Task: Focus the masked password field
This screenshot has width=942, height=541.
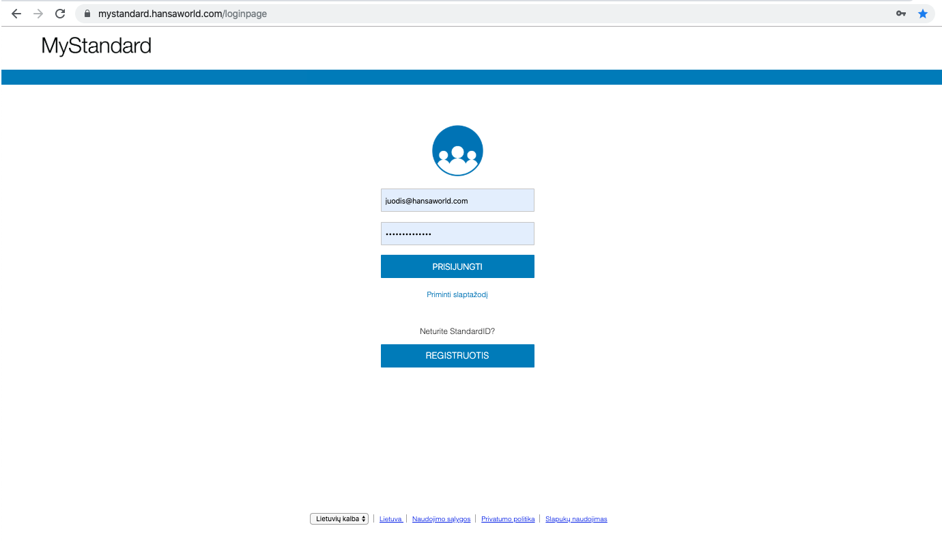Action: pos(457,234)
